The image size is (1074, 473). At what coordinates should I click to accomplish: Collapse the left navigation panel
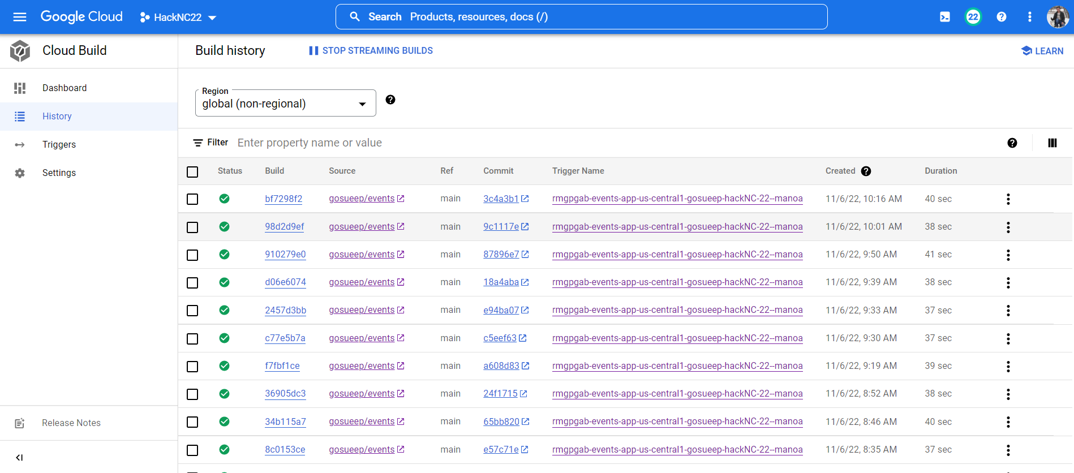19,457
